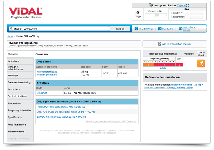
Task: Click the Drug-Drug risk indicator bar
Action: (x=196, y=13)
